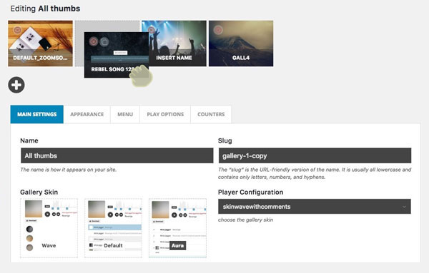Open the GALL4 gallery thumbnail
429x273 pixels.
coord(241,43)
